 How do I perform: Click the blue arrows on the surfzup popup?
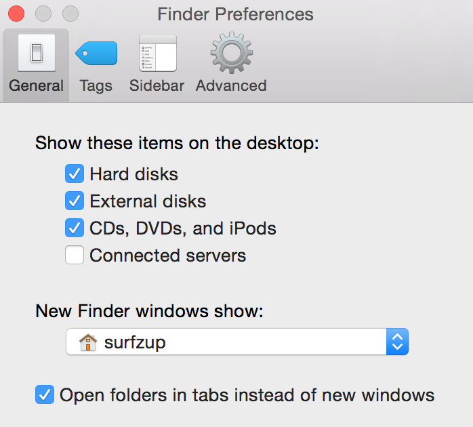pos(397,342)
